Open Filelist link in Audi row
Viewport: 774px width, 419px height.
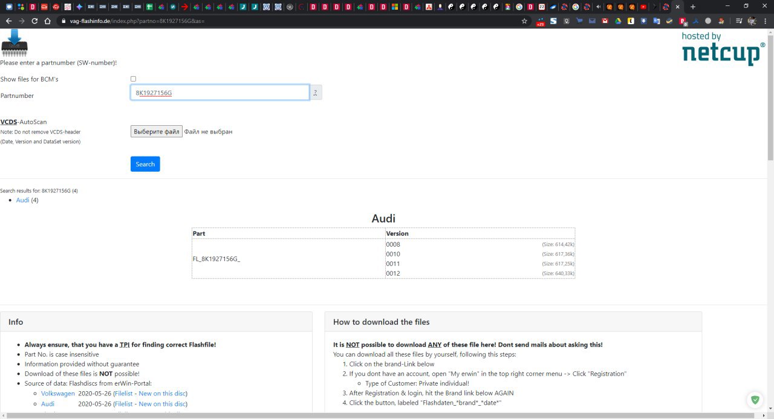123,404
